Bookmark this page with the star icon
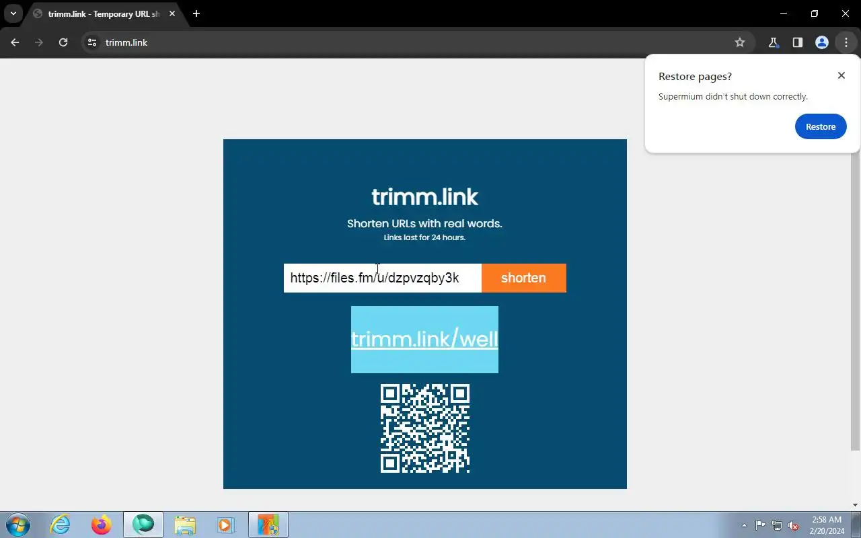 point(740,42)
